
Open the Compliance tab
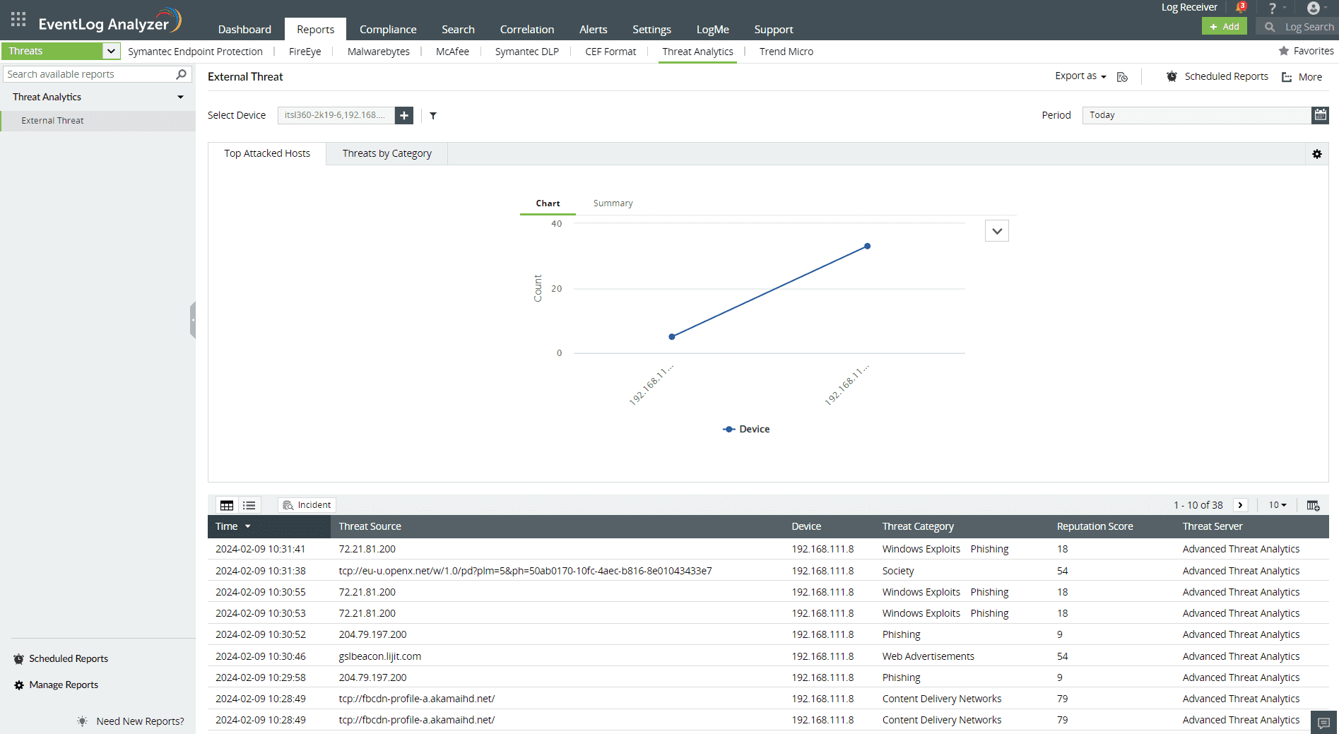388,29
